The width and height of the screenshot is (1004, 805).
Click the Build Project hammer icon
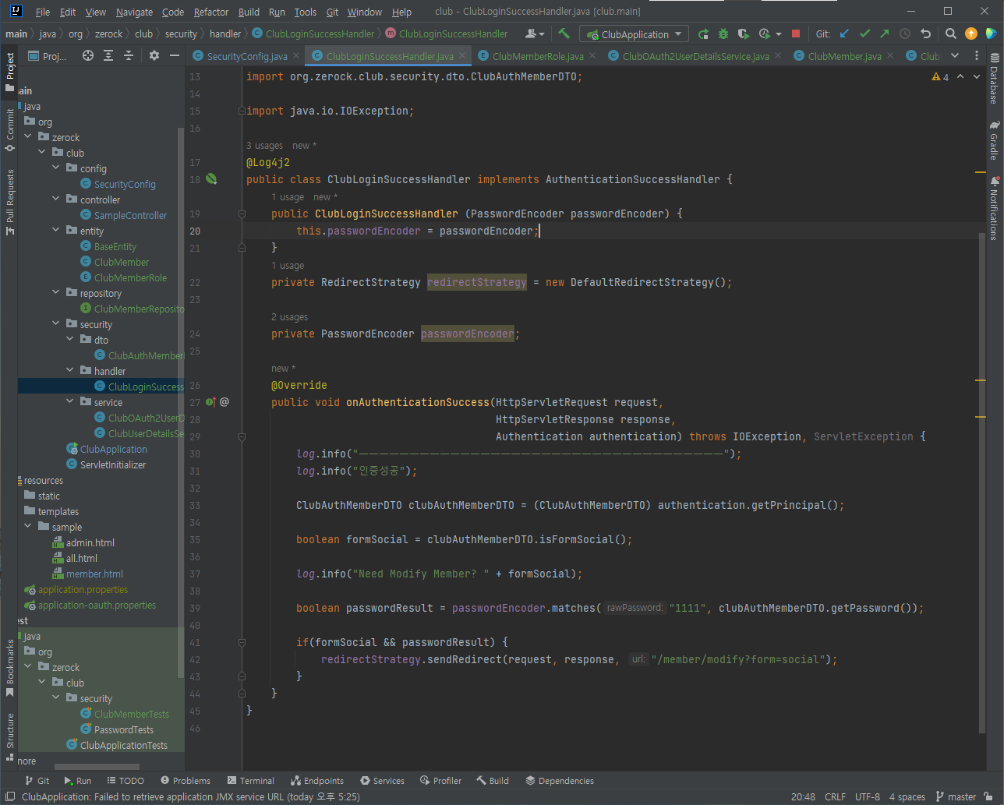click(564, 34)
